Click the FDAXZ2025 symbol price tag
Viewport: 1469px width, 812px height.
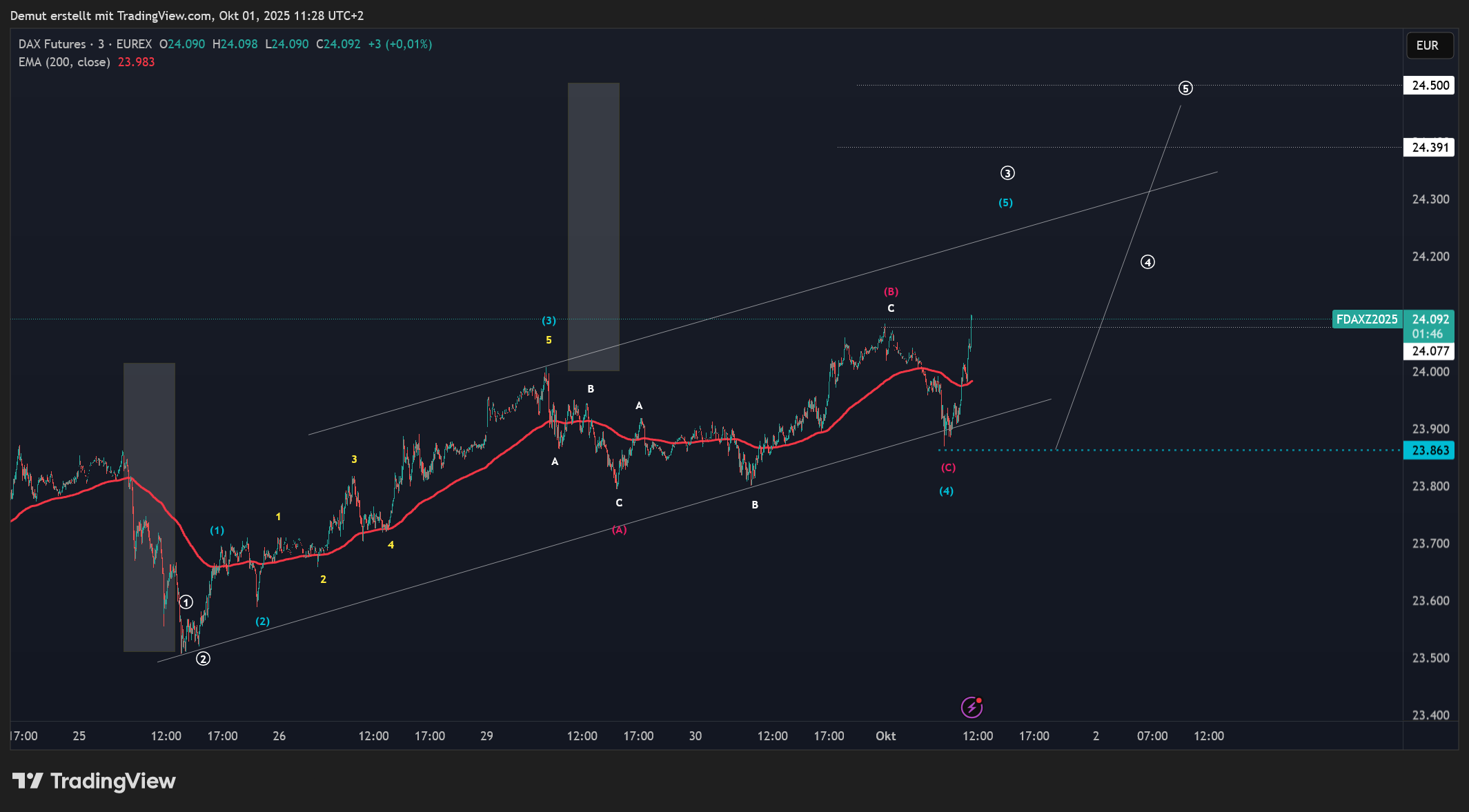pyautogui.click(x=1366, y=319)
